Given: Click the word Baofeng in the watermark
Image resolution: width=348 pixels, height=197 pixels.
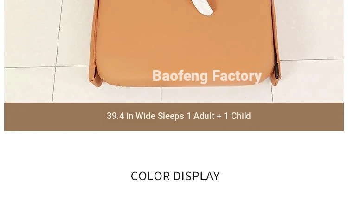Looking at the screenshot, I should (180, 76).
